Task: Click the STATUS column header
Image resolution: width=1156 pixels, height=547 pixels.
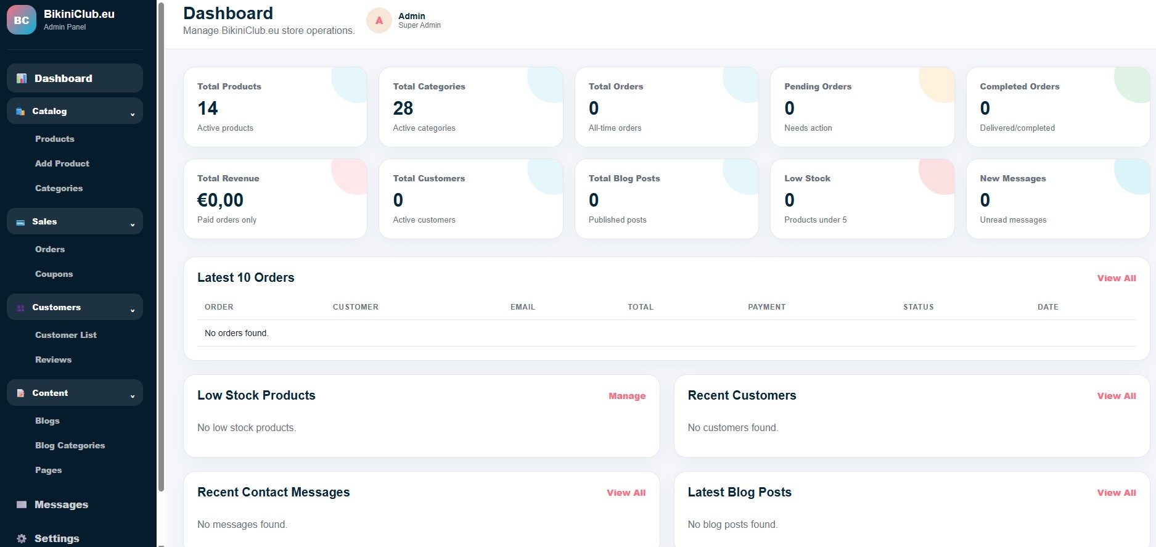Action: pyautogui.click(x=919, y=307)
